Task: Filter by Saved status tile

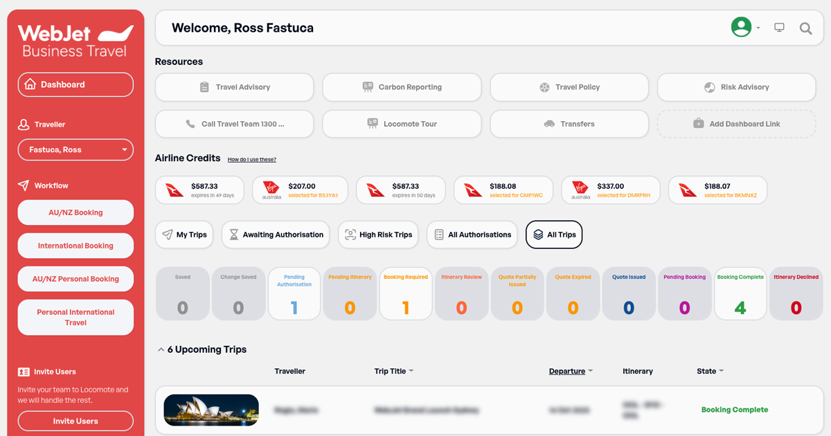Action: click(x=183, y=294)
